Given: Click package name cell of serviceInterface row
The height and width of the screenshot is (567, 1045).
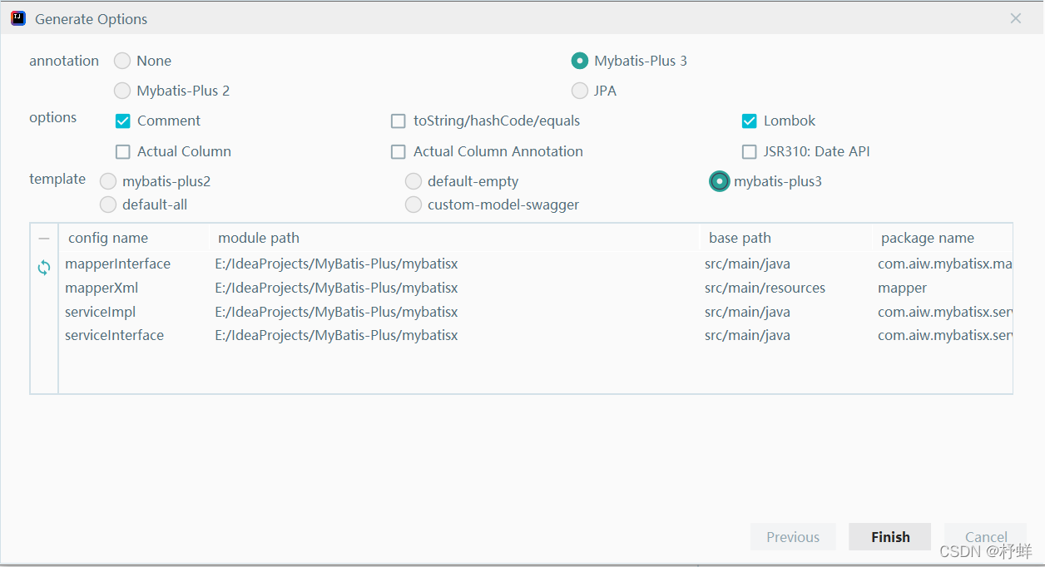Looking at the screenshot, I should click(x=942, y=336).
